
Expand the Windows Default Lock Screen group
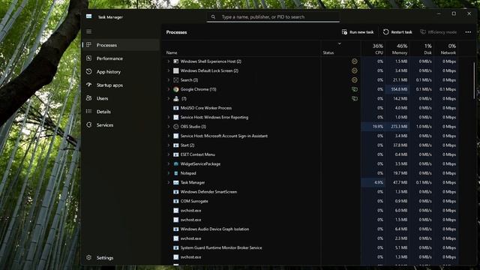click(x=168, y=70)
